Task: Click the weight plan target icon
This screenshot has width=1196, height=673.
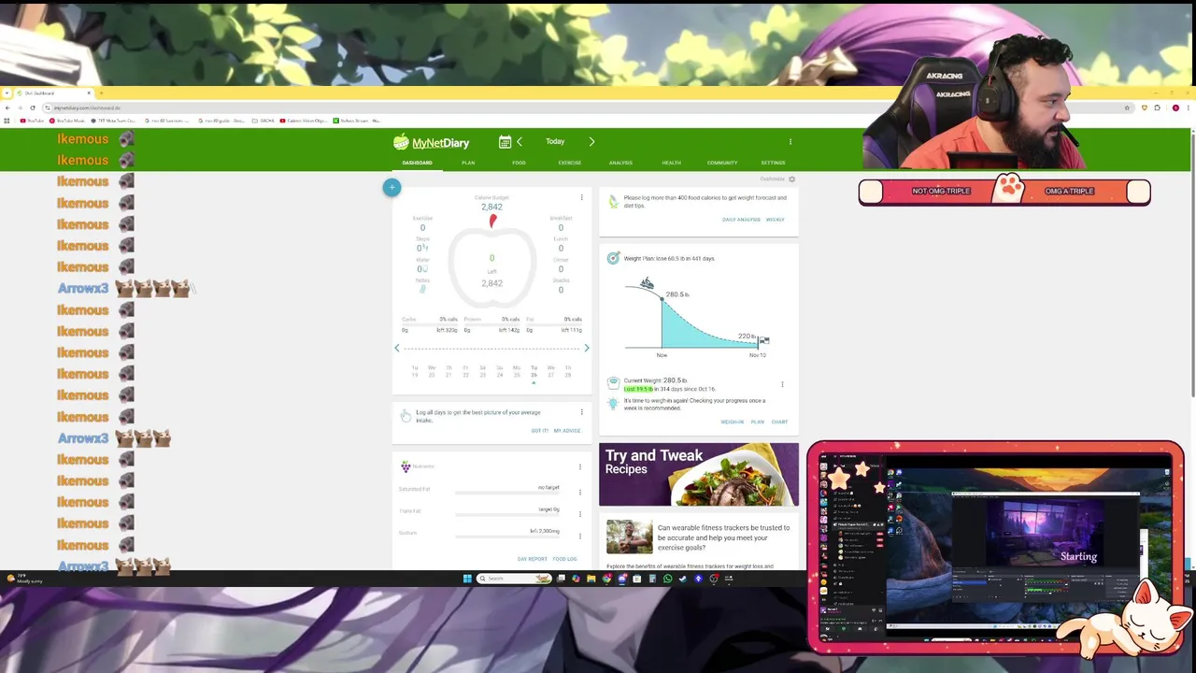Action: pos(613,258)
